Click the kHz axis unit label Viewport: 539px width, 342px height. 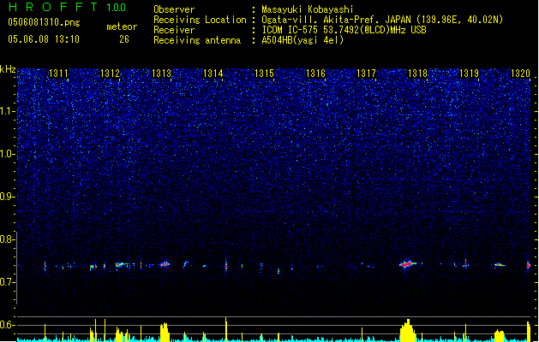(8, 69)
